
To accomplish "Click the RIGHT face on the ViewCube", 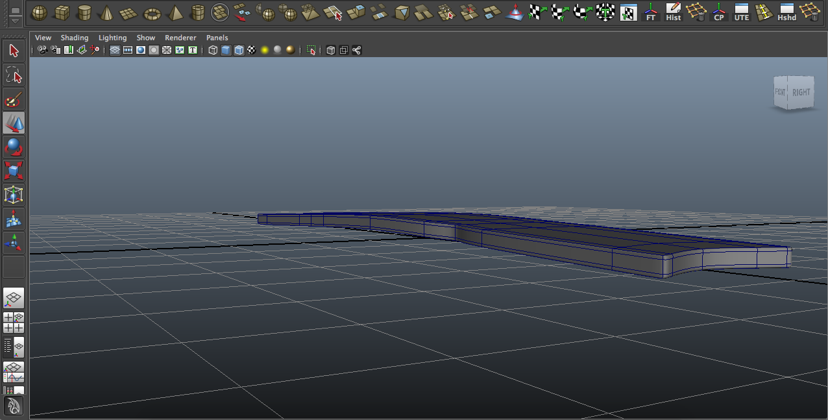I will (x=801, y=92).
